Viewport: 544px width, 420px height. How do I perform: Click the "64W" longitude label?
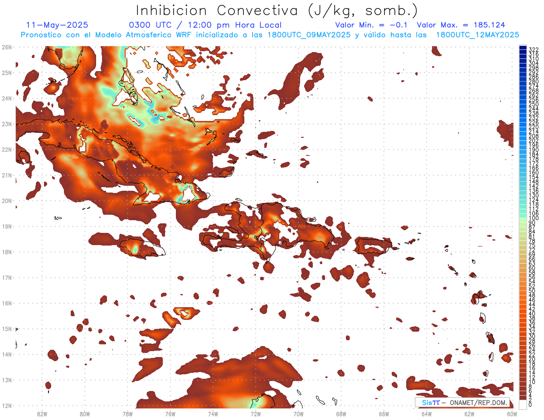(x=426, y=414)
